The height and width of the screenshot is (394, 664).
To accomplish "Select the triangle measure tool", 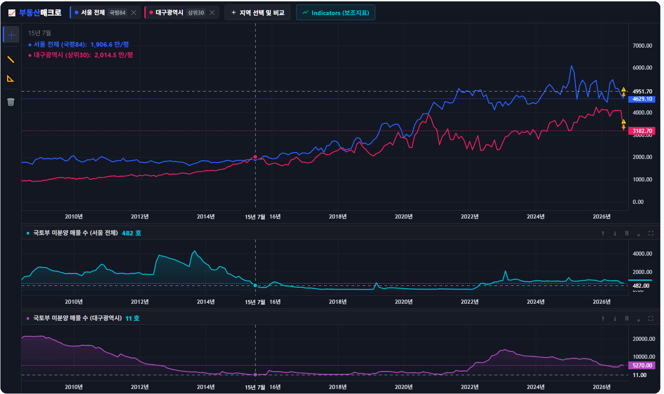I will (11, 79).
